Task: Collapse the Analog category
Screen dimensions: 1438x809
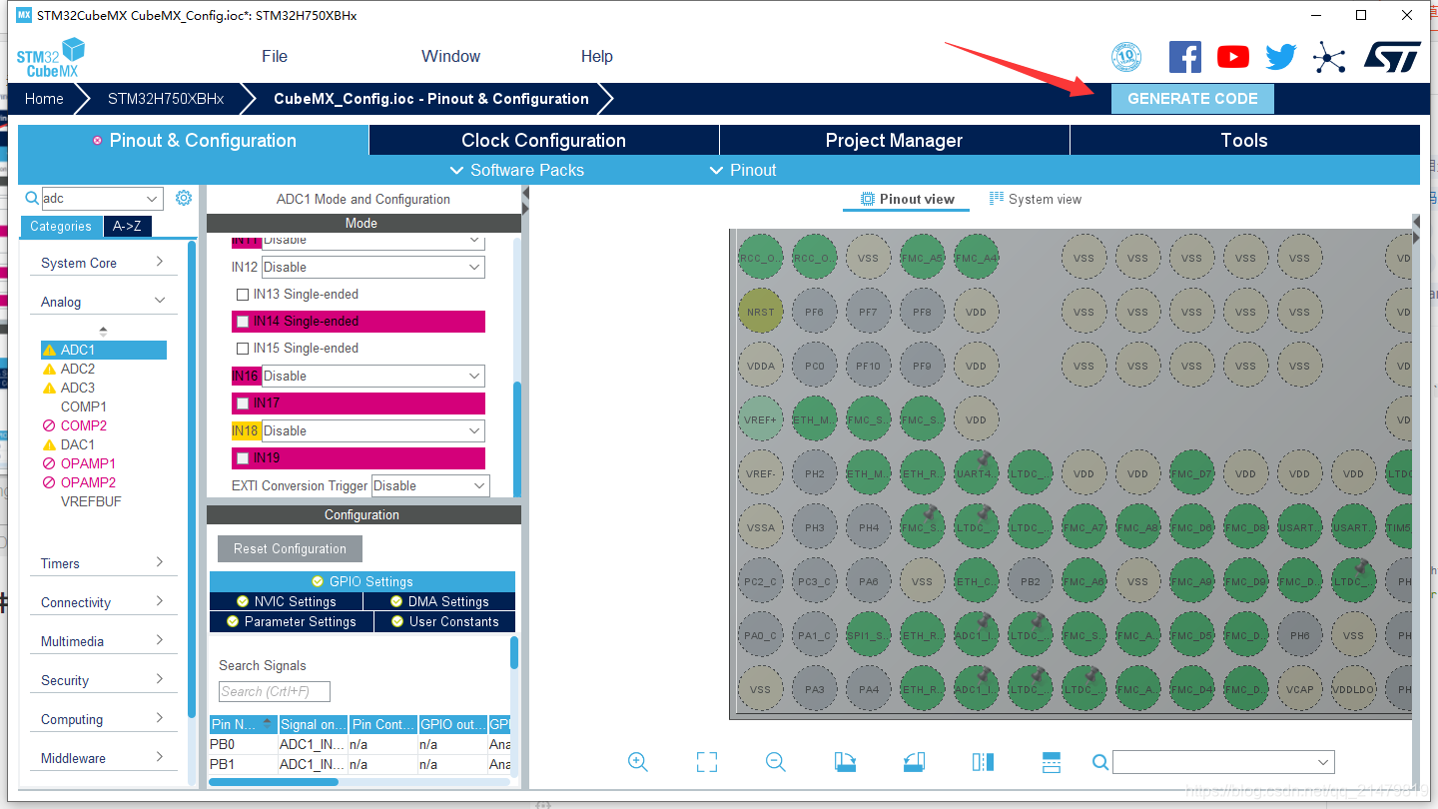Action: (103, 302)
